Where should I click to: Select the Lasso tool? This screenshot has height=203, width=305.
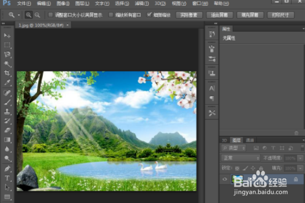click(x=7, y=54)
